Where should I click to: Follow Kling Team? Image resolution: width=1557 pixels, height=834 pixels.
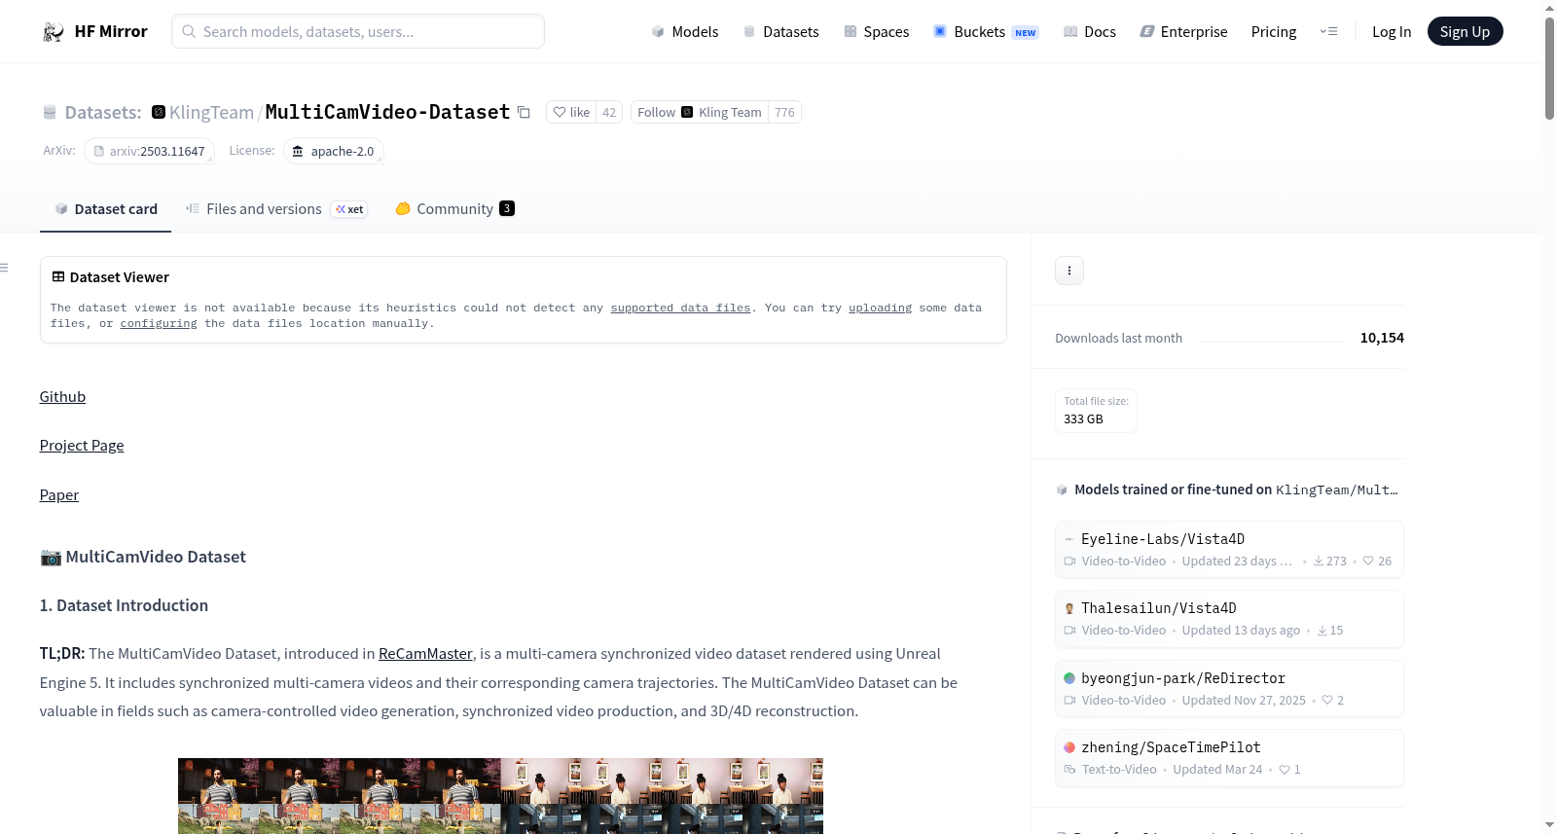[700, 112]
